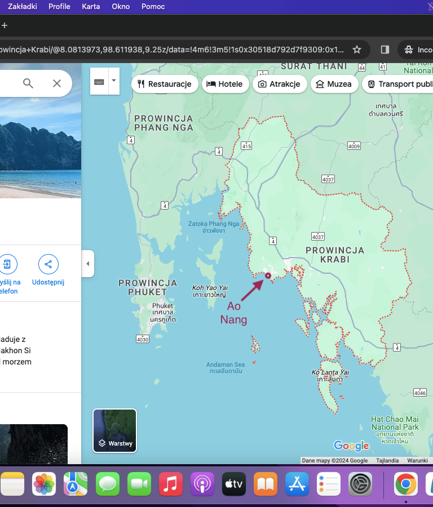The height and width of the screenshot is (507, 433).
Task: Open the Okno menu
Action: coord(121,6)
